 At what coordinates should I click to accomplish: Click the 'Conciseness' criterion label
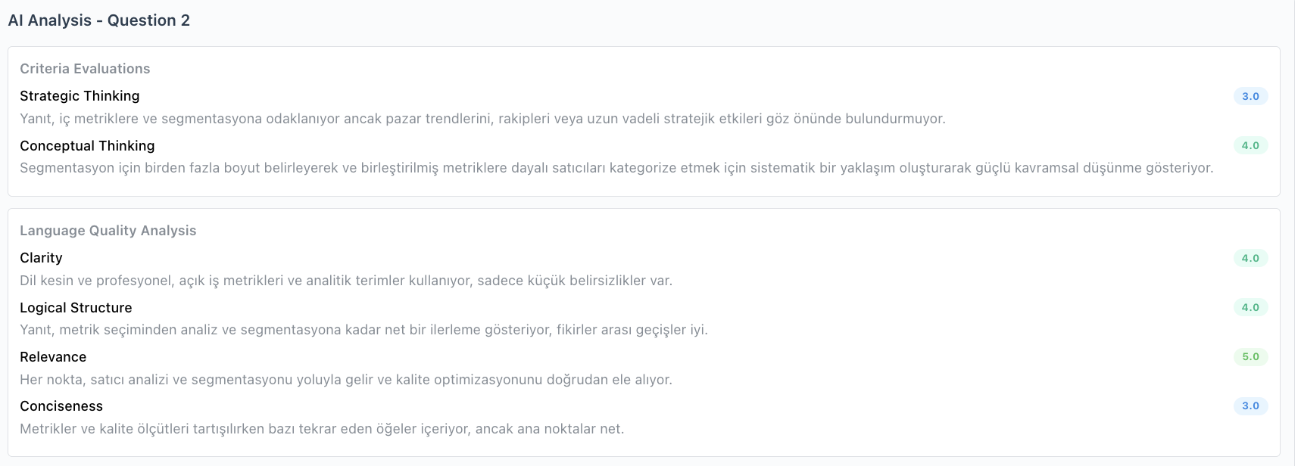click(x=61, y=406)
